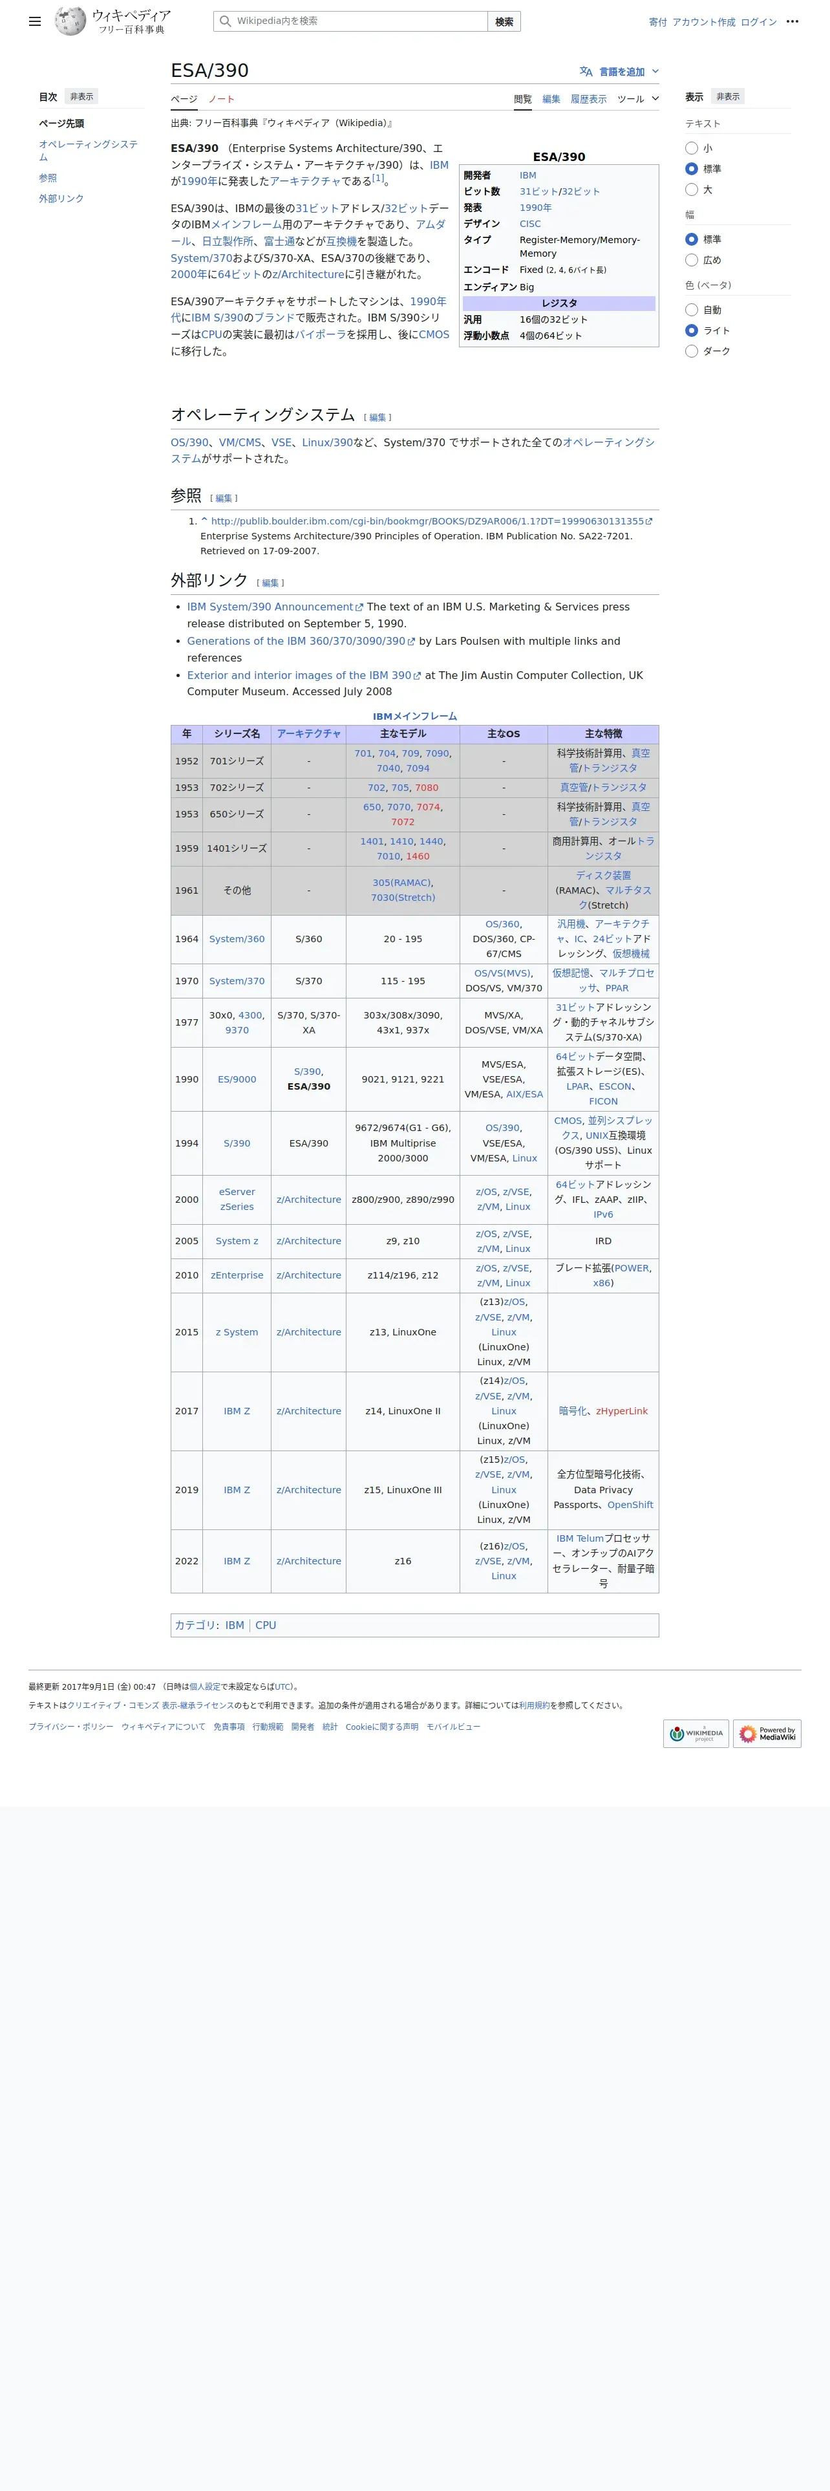830x2491 pixels.
Task: Click the Wikipedia globe logo
Action: pos(70,20)
